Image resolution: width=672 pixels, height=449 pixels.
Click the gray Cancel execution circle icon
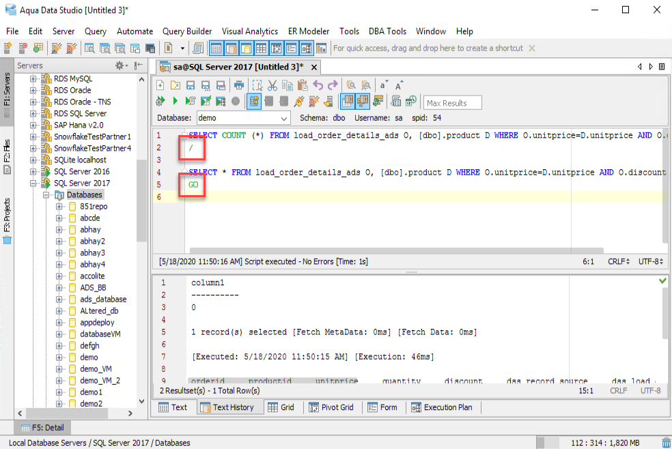[236, 102]
